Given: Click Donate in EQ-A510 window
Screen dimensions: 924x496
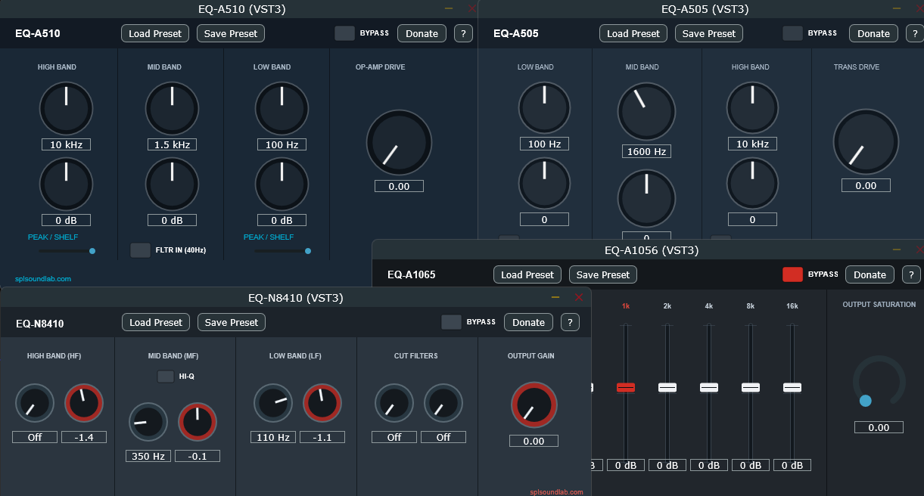Looking at the screenshot, I should (422, 33).
